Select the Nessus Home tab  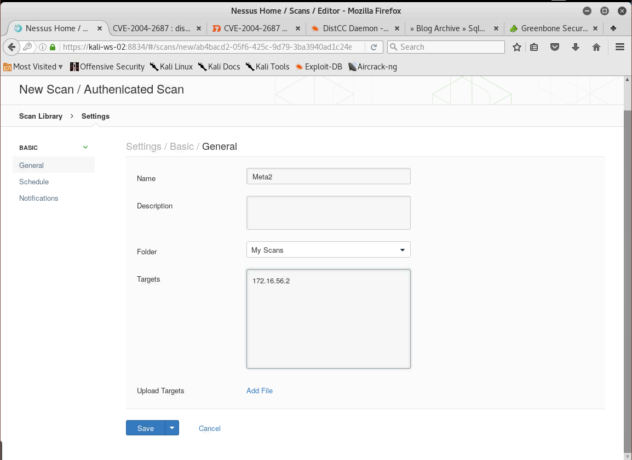point(56,28)
